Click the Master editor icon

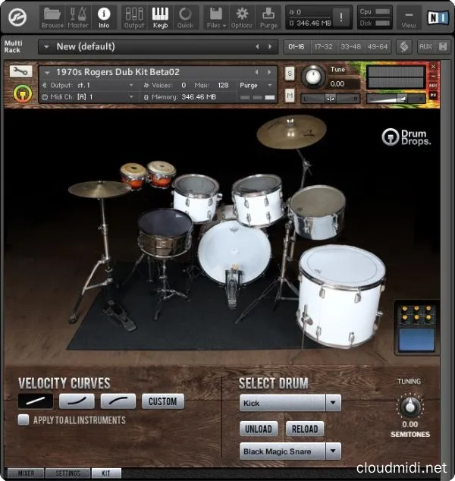pyautogui.click(x=78, y=16)
